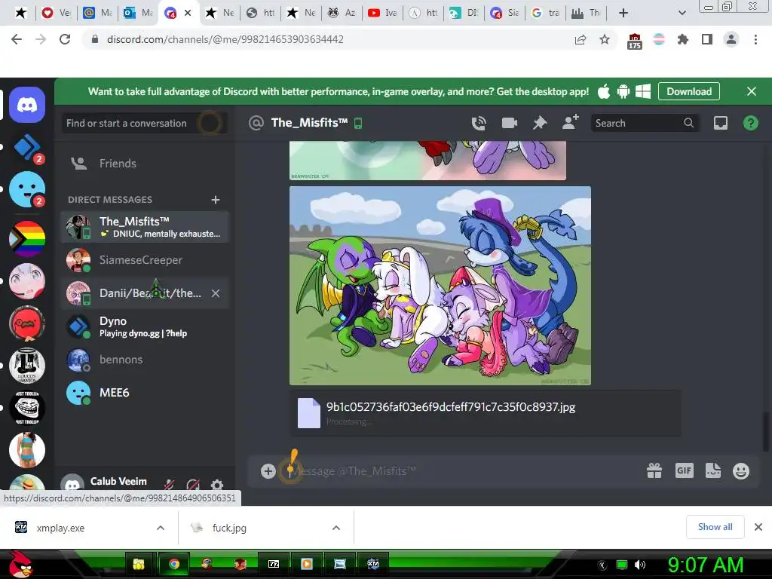Toggle Chrome side panel

(x=707, y=39)
